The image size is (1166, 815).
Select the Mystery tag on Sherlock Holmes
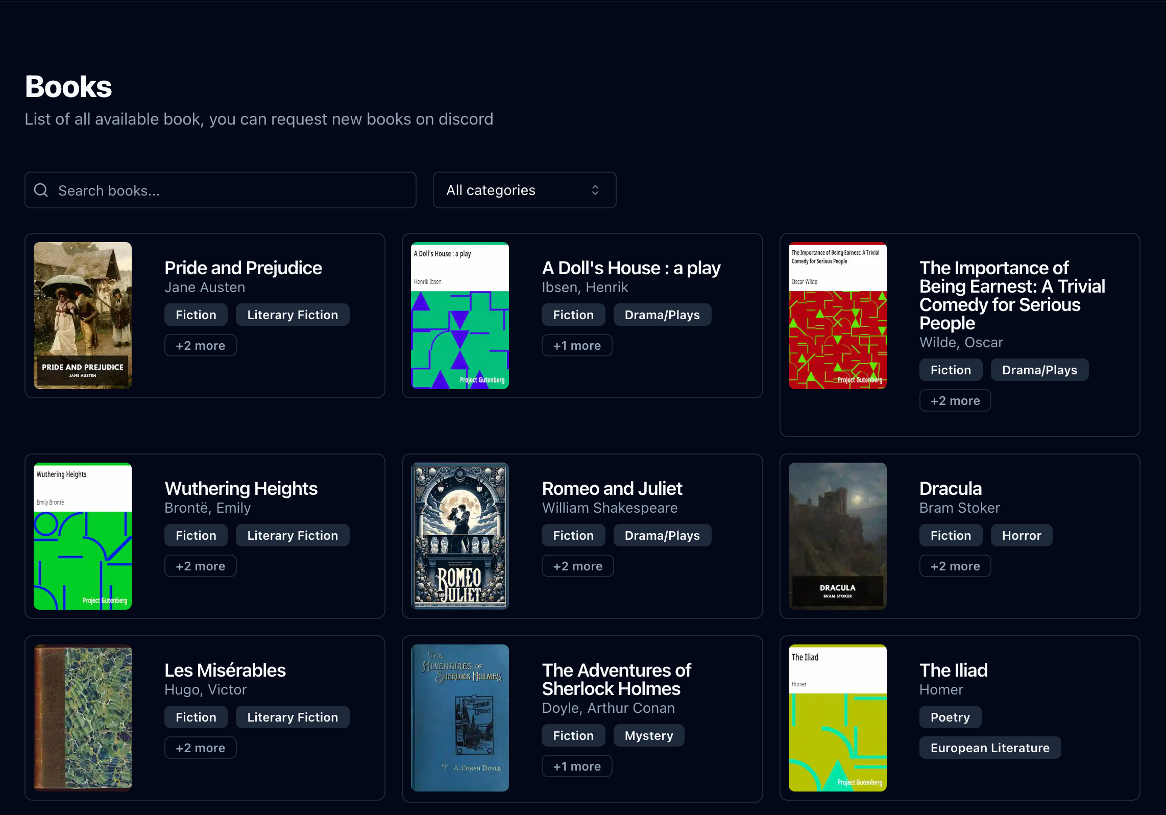pyautogui.click(x=649, y=736)
